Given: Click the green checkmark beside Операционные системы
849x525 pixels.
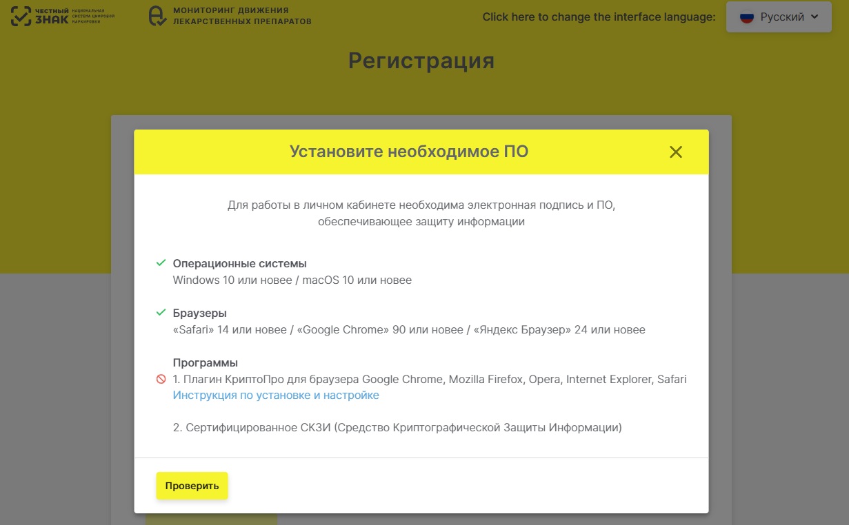Looking at the screenshot, I should click(159, 262).
